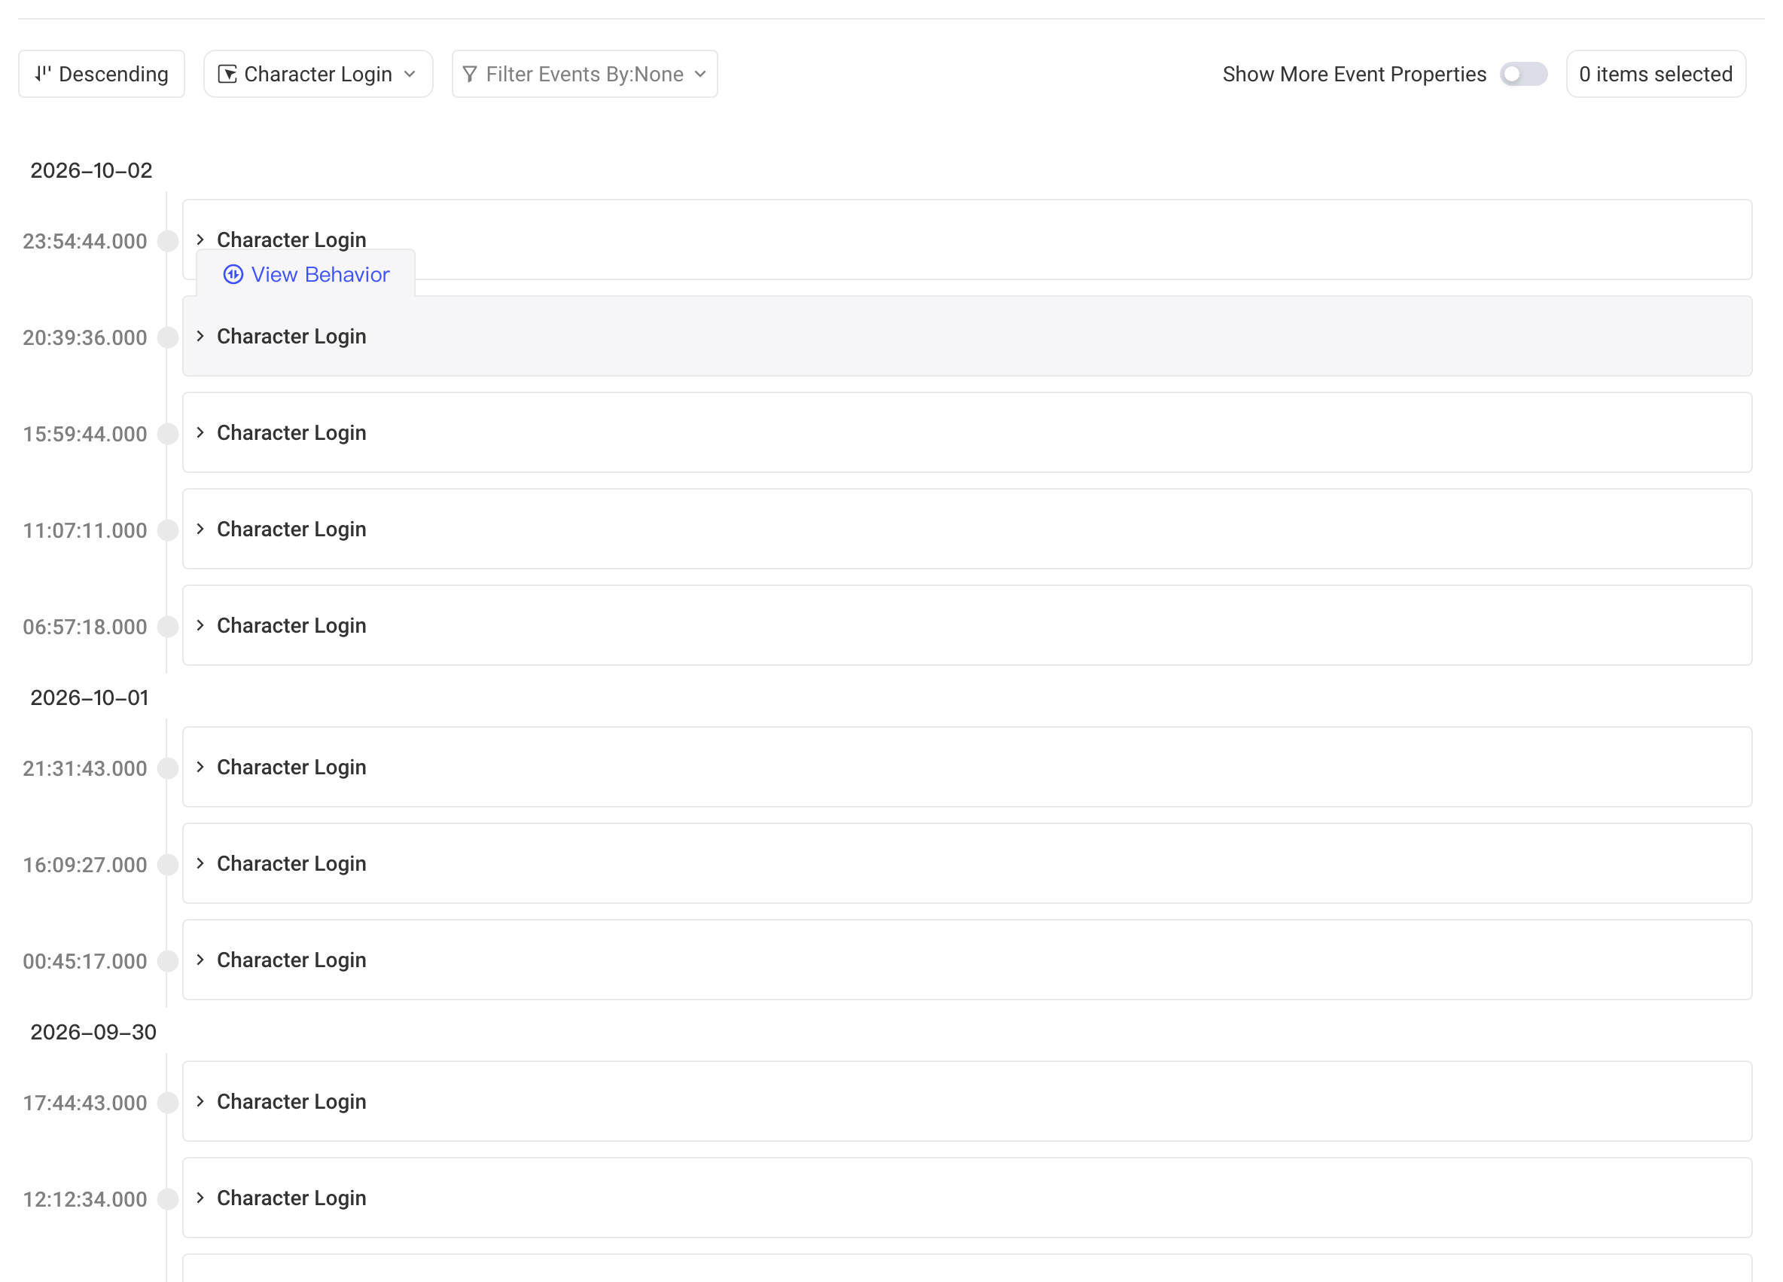The image size is (1783, 1282).
Task: Select the timeline dot at 15:59:44.000
Action: 167,434
